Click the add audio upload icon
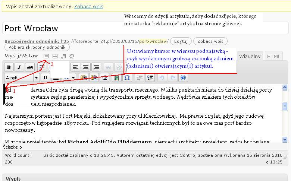291x181 pixels. coord(63,56)
